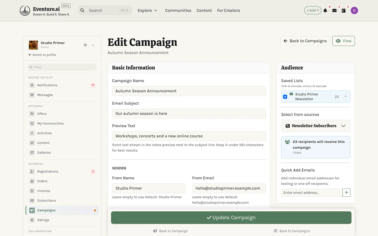Click the From Email input field
This screenshot has height=236, width=378.
point(229,188)
